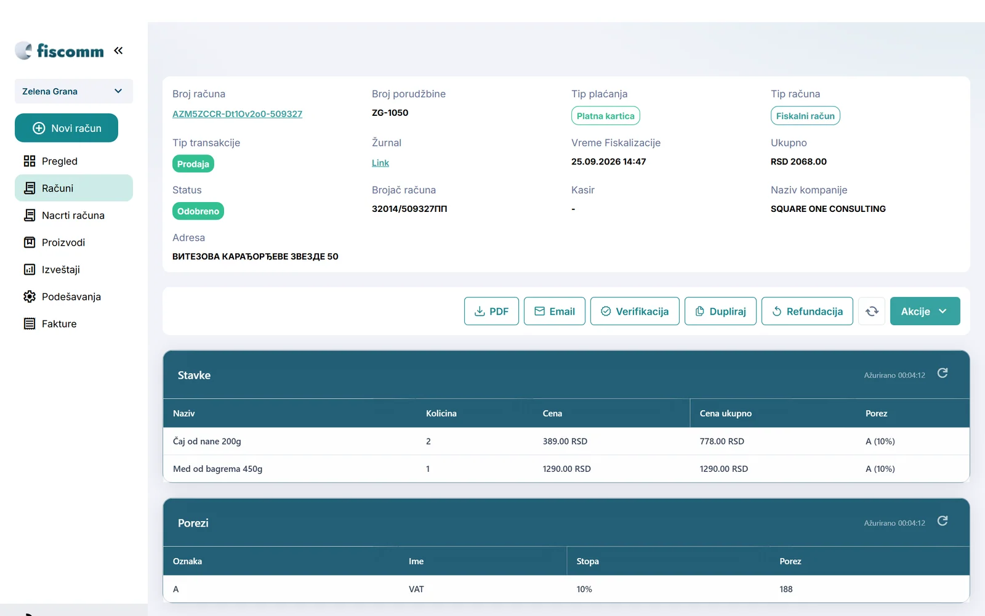Open the Zelena Grana company dropdown

pyautogui.click(x=74, y=91)
